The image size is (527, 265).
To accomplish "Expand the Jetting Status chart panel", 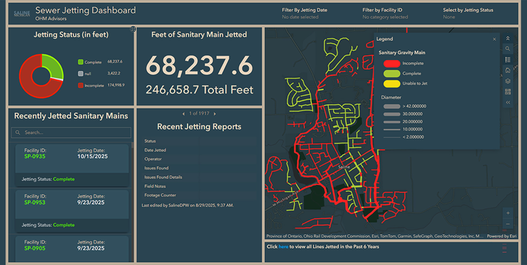I will (x=133, y=29).
